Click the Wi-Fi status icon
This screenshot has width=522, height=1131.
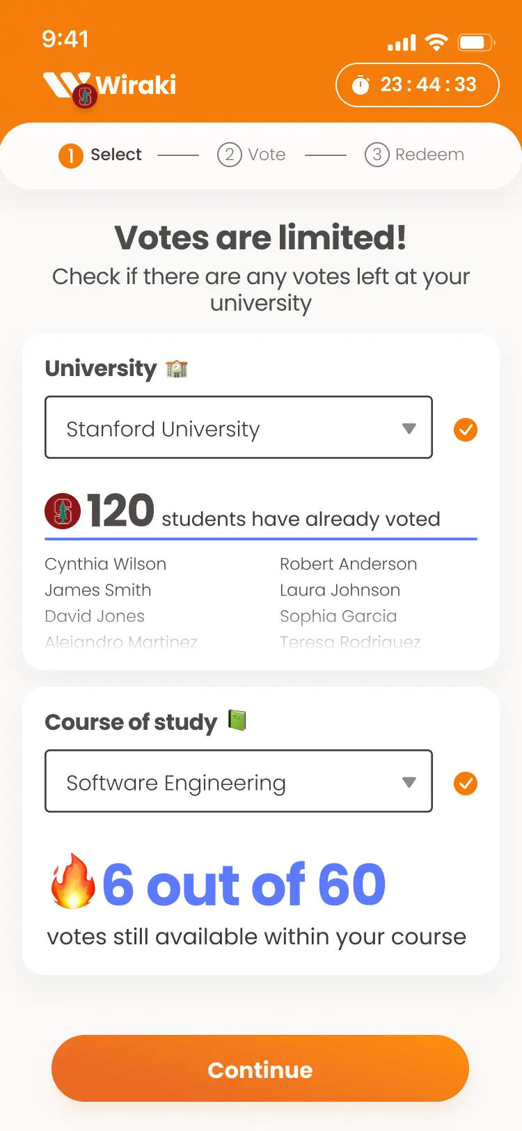[436, 42]
